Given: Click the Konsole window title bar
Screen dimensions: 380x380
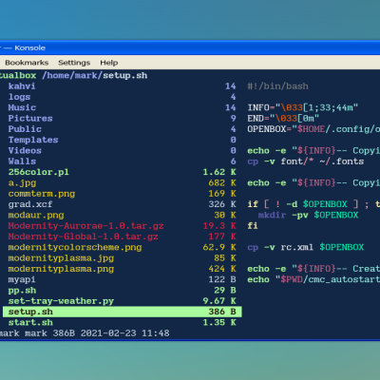Looking at the screenshot, I should point(190,47).
